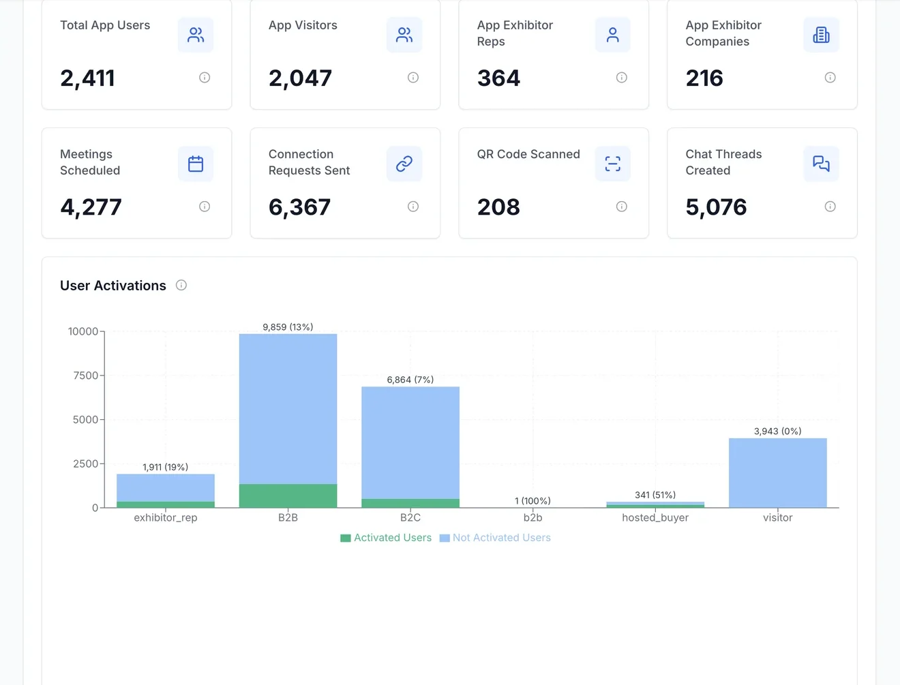Select the 364 App Exhibitor Reps value
The image size is (900, 685).
pyautogui.click(x=498, y=78)
